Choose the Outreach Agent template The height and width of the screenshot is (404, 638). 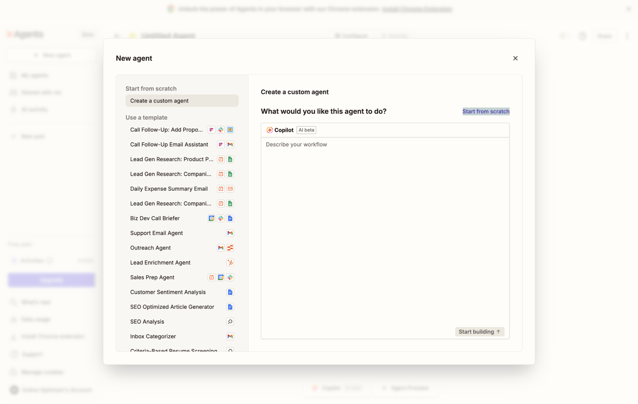click(x=151, y=248)
